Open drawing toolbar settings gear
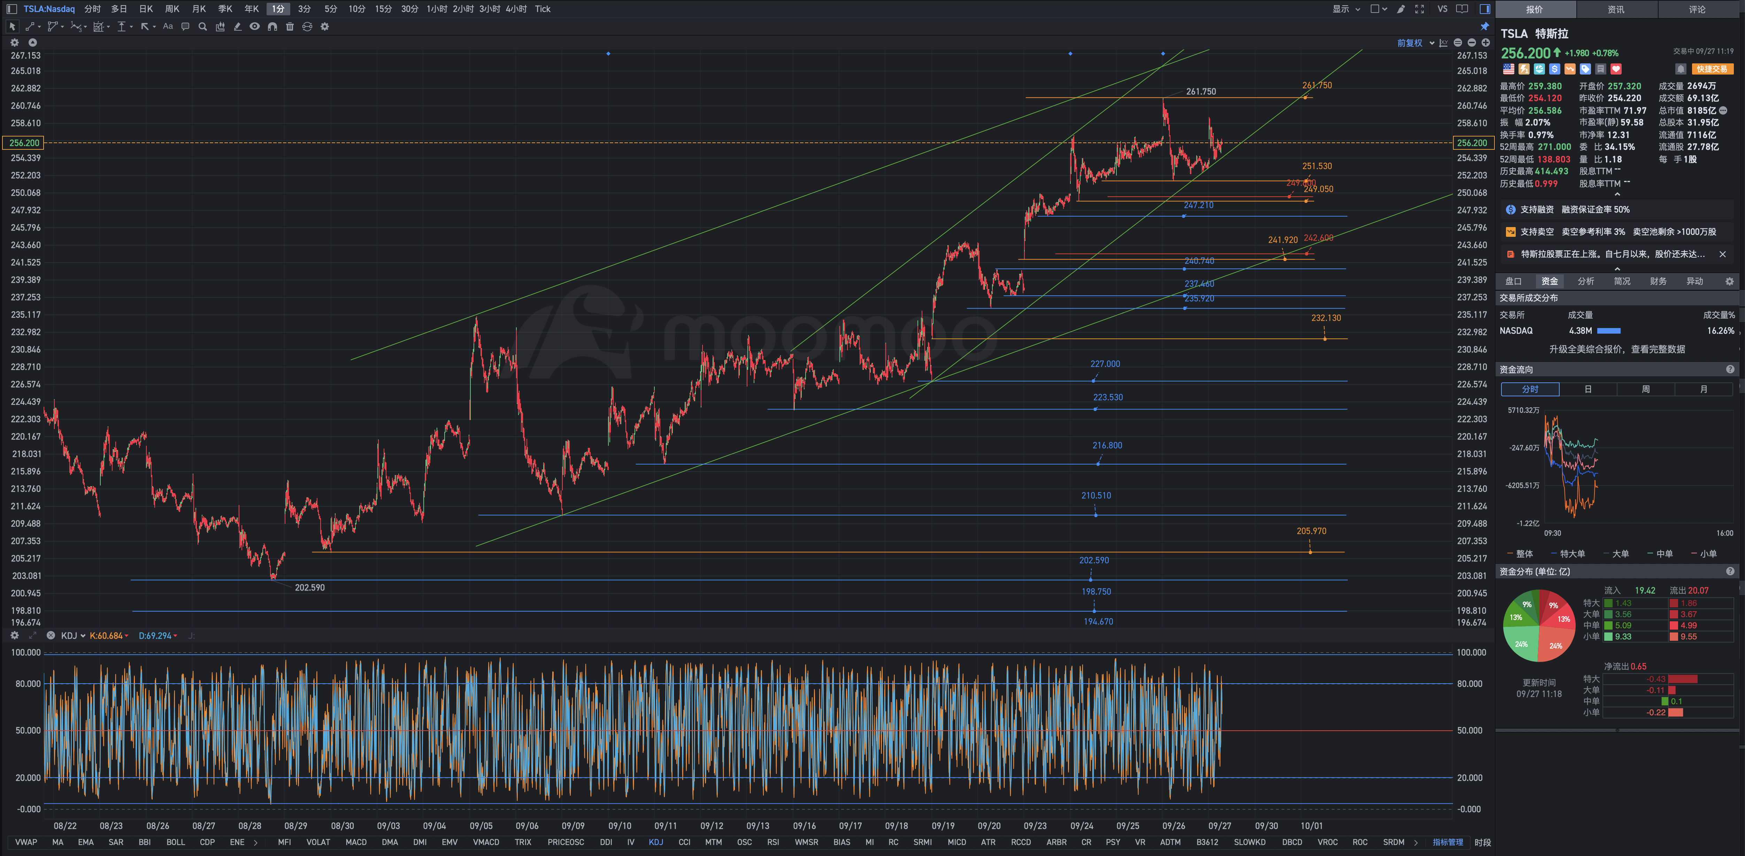This screenshot has width=1745, height=856. pyautogui.click(x=324, y=26)
